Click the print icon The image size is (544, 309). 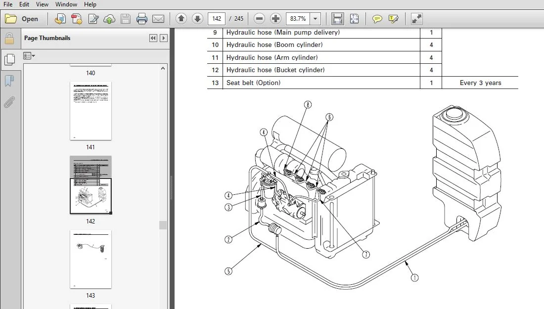[x=141, y=19]
